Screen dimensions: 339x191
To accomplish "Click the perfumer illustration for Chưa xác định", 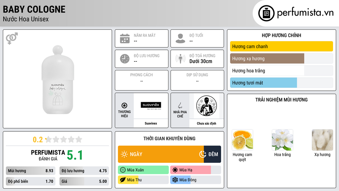I will pos(207,106).
